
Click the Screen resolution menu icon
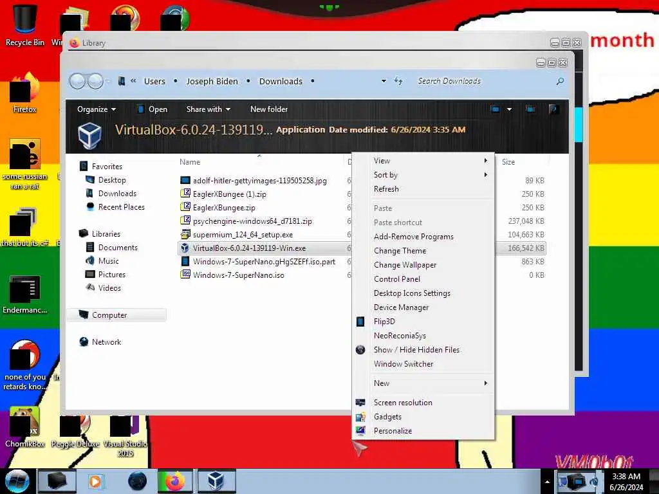[x=360, y=403]
